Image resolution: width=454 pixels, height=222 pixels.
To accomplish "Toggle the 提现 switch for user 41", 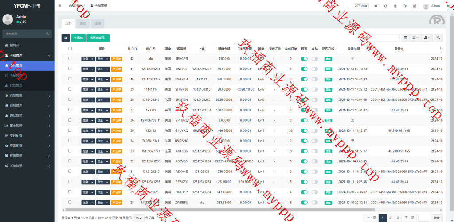I will click(x=304, y=69).
